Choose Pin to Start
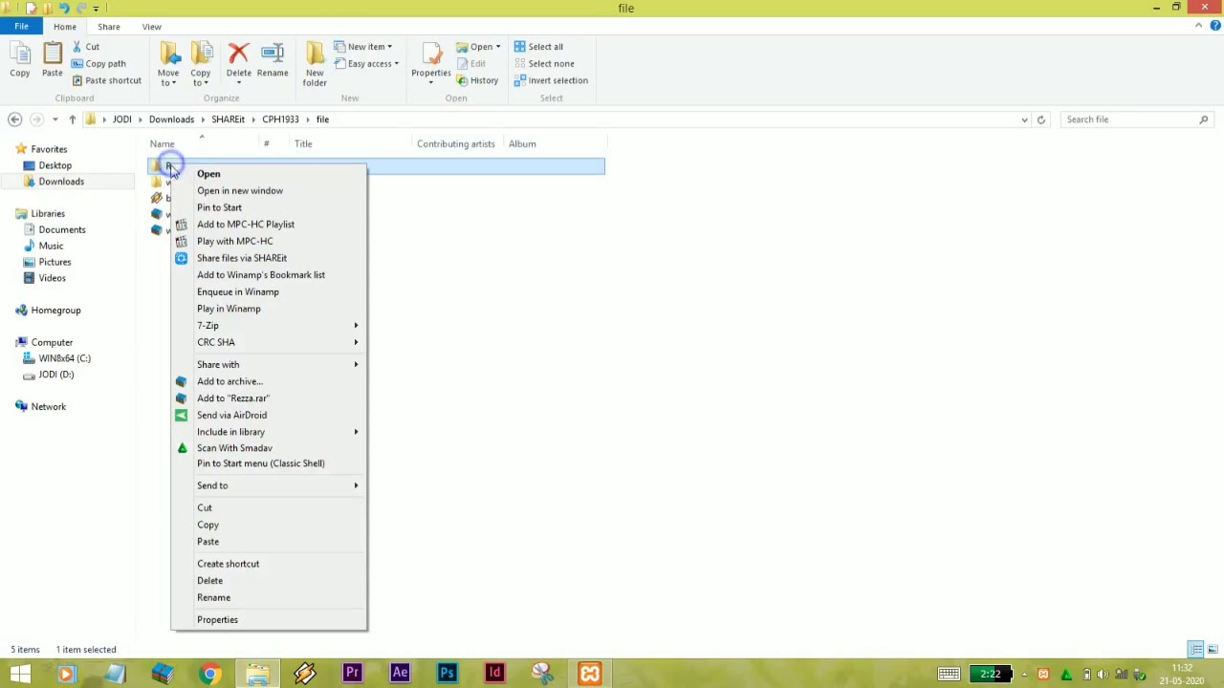 [x=269, y=207]
